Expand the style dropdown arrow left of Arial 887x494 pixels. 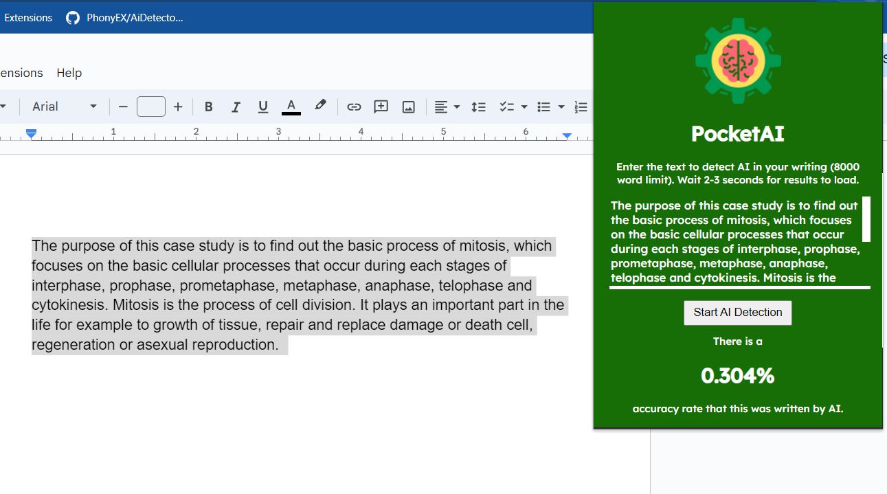(x=3, y=106)
